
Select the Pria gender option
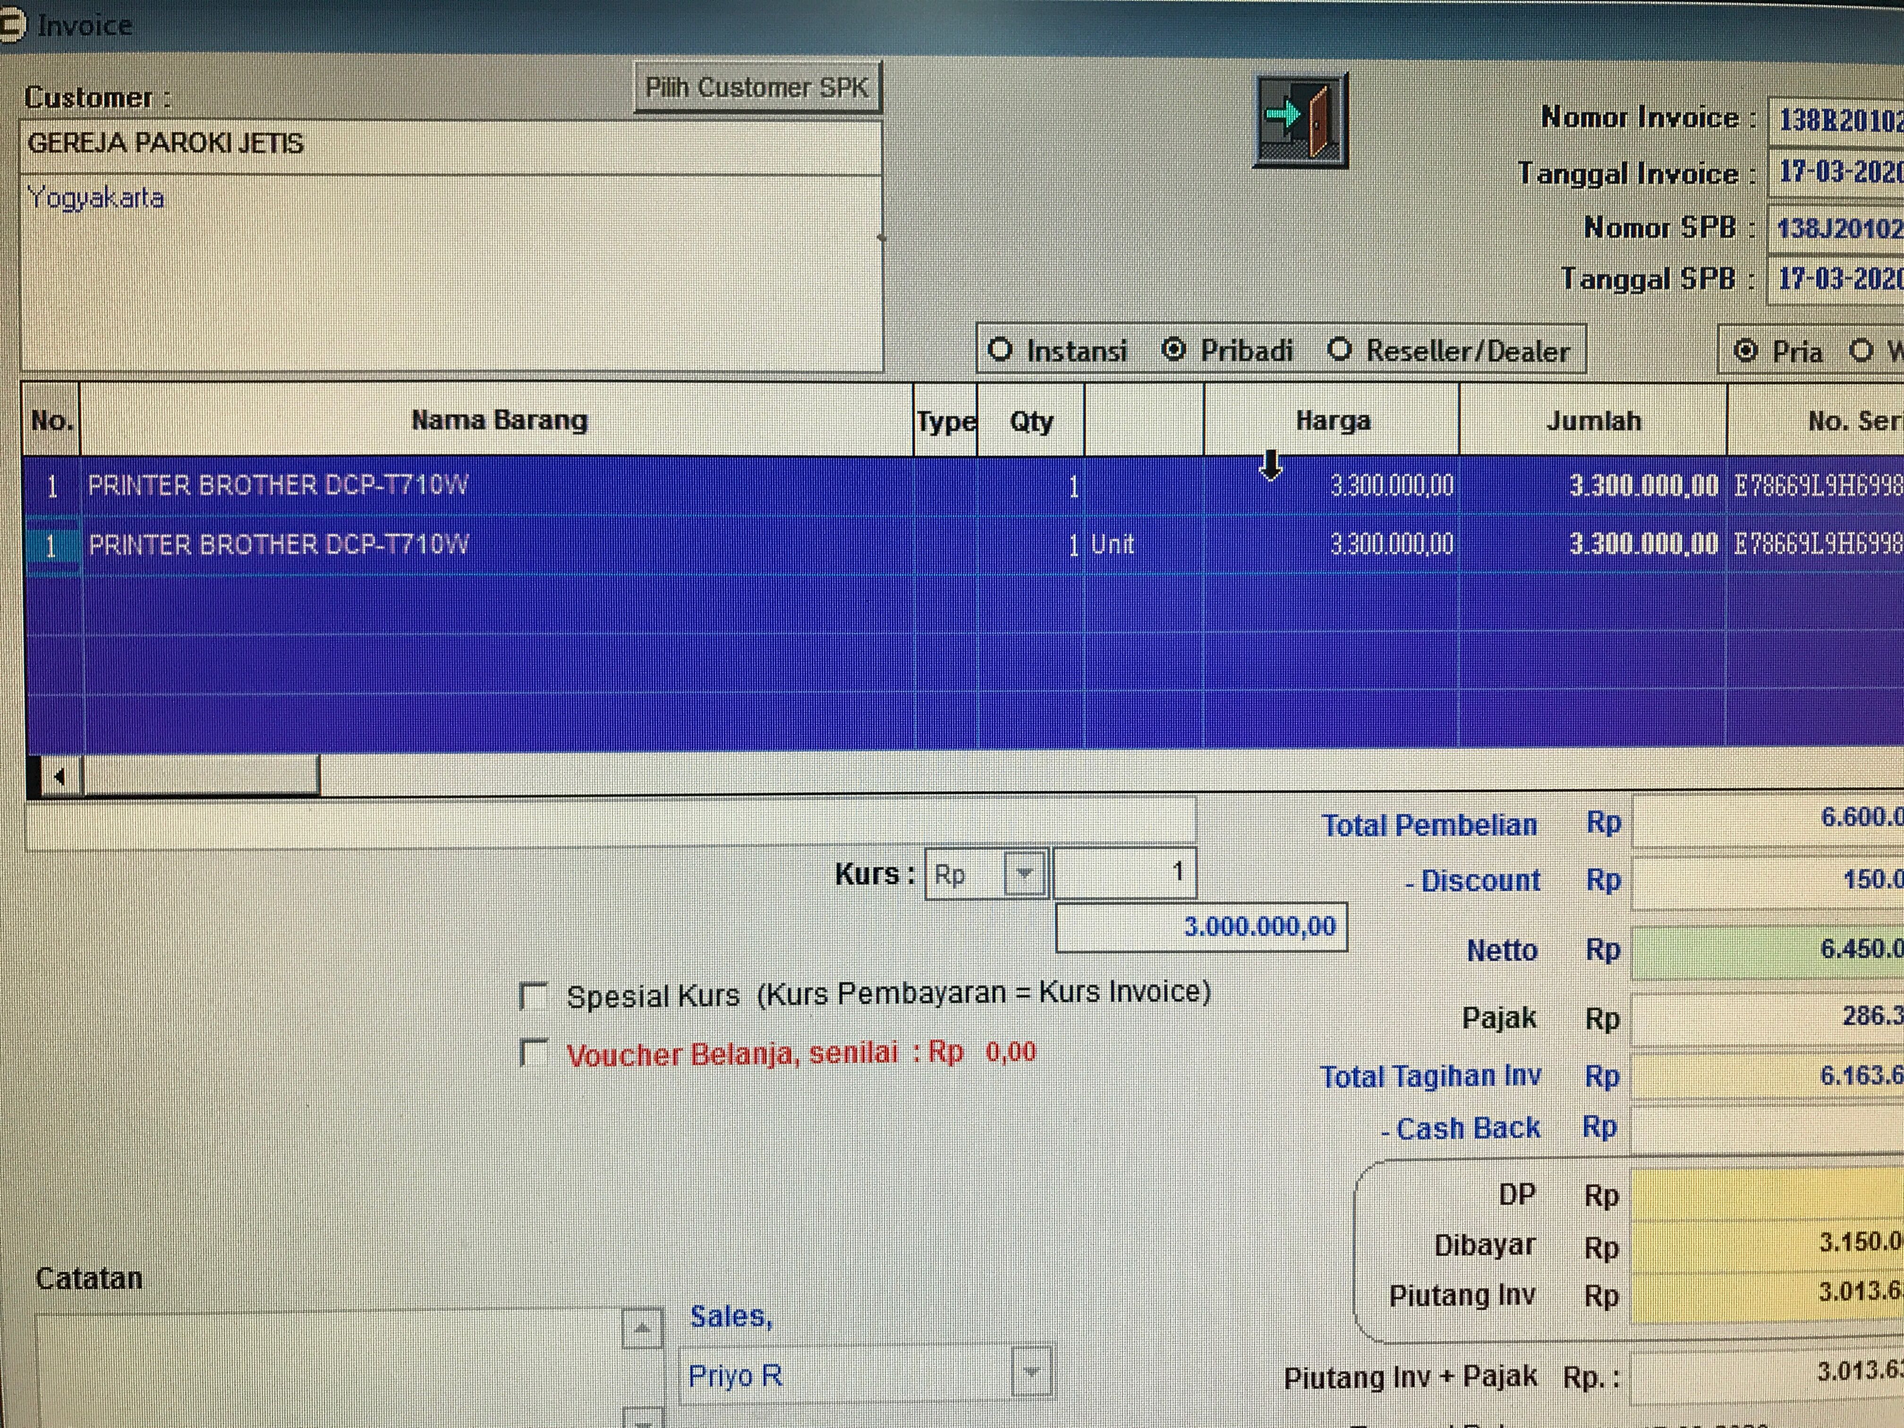pyautogui.click(x=1745, y=351)
